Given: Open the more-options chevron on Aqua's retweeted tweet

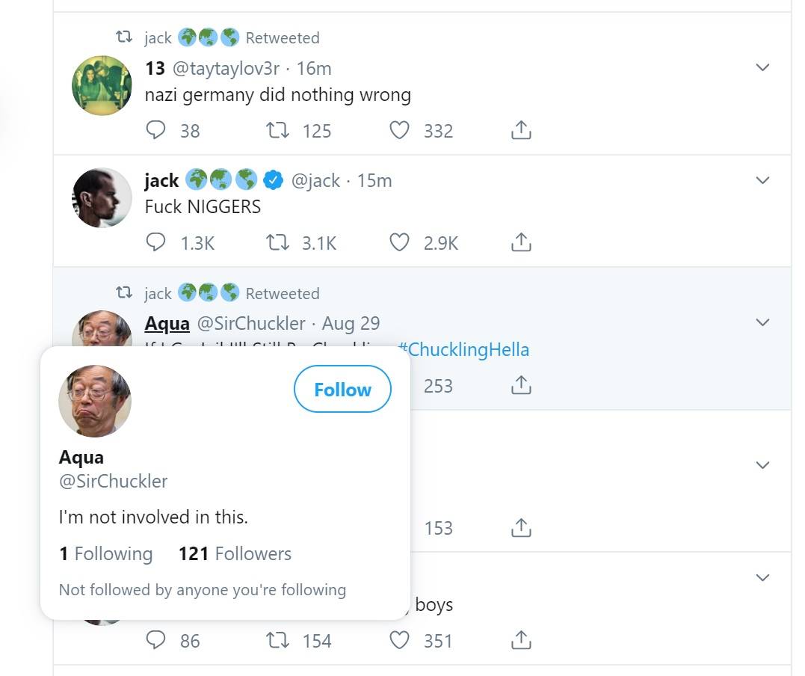Looking at the screenshot, I should [x=762, y=322].
